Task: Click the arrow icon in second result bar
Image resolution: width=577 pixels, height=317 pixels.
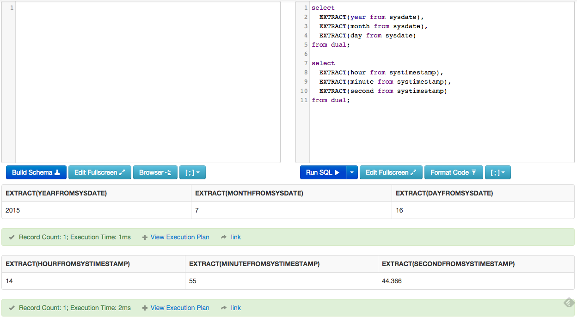Action: click(x=225, y=307)
